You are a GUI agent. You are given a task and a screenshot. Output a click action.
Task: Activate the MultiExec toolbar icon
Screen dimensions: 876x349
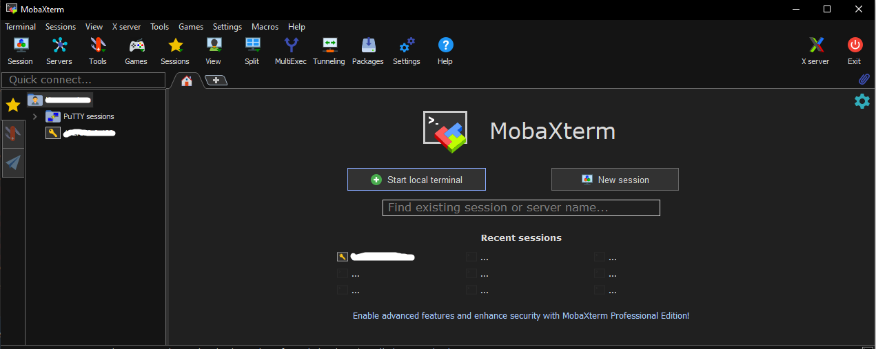[x=291, y=51]
